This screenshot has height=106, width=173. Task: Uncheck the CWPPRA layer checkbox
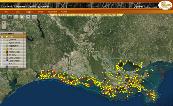[x=2, y=40]
